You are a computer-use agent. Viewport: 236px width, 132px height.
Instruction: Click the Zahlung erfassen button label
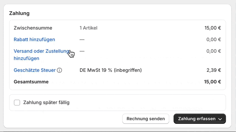(x=197, y=119)
